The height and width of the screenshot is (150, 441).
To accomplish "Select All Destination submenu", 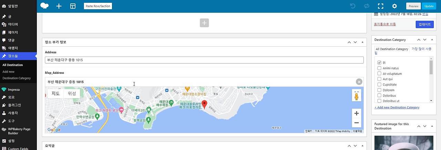I will [x=13, y=65].
